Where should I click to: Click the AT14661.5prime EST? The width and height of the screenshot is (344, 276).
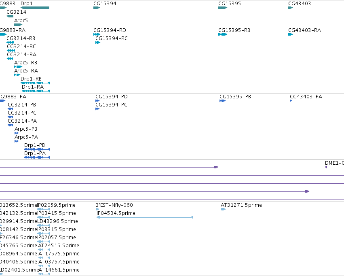[44, 274]
